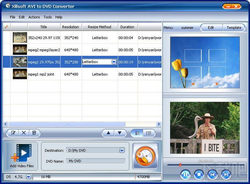This screenshot has width=250, height=184.
Task: Click the Xilisoft application logo icon
Action: pos(8,6)
